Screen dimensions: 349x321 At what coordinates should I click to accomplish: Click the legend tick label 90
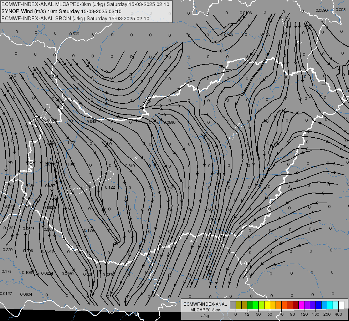pyautogui.click(x=292, y=314)
